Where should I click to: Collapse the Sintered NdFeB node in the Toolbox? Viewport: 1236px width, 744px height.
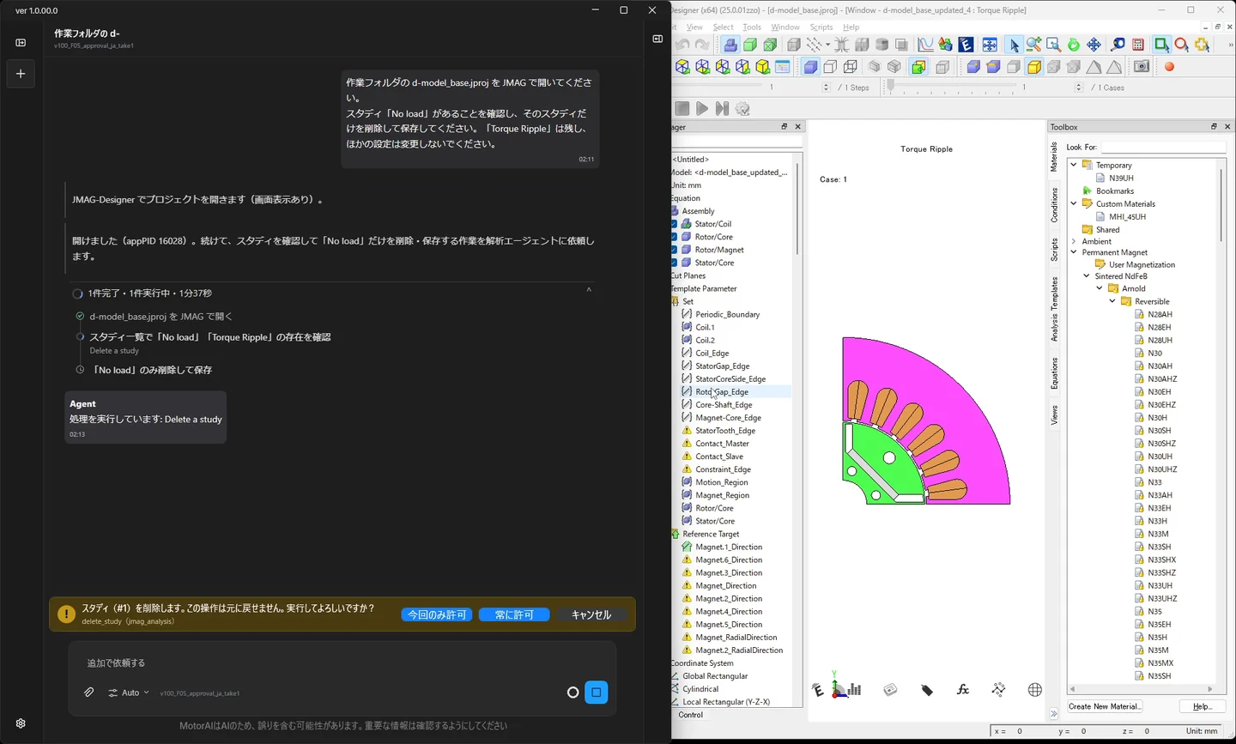[1087, 276]
